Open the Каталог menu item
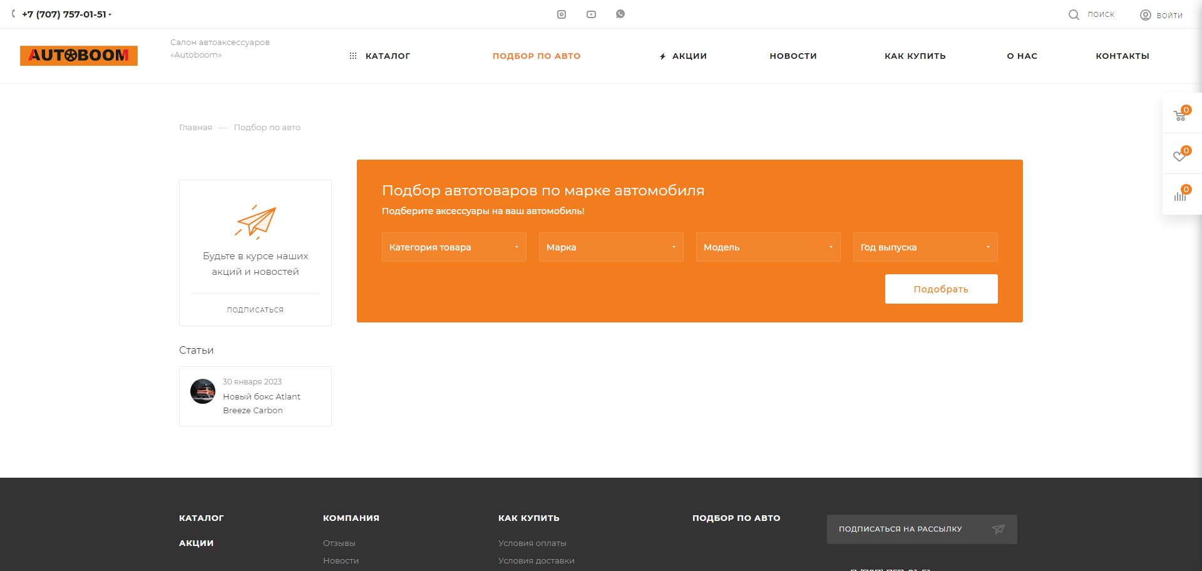Screen dimensions: 1202x571 388,56
